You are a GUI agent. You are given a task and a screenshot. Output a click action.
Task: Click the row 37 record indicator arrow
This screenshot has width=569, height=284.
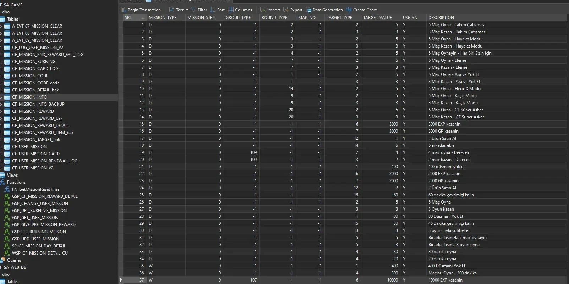pyautogui.click(x=121, y=280)
